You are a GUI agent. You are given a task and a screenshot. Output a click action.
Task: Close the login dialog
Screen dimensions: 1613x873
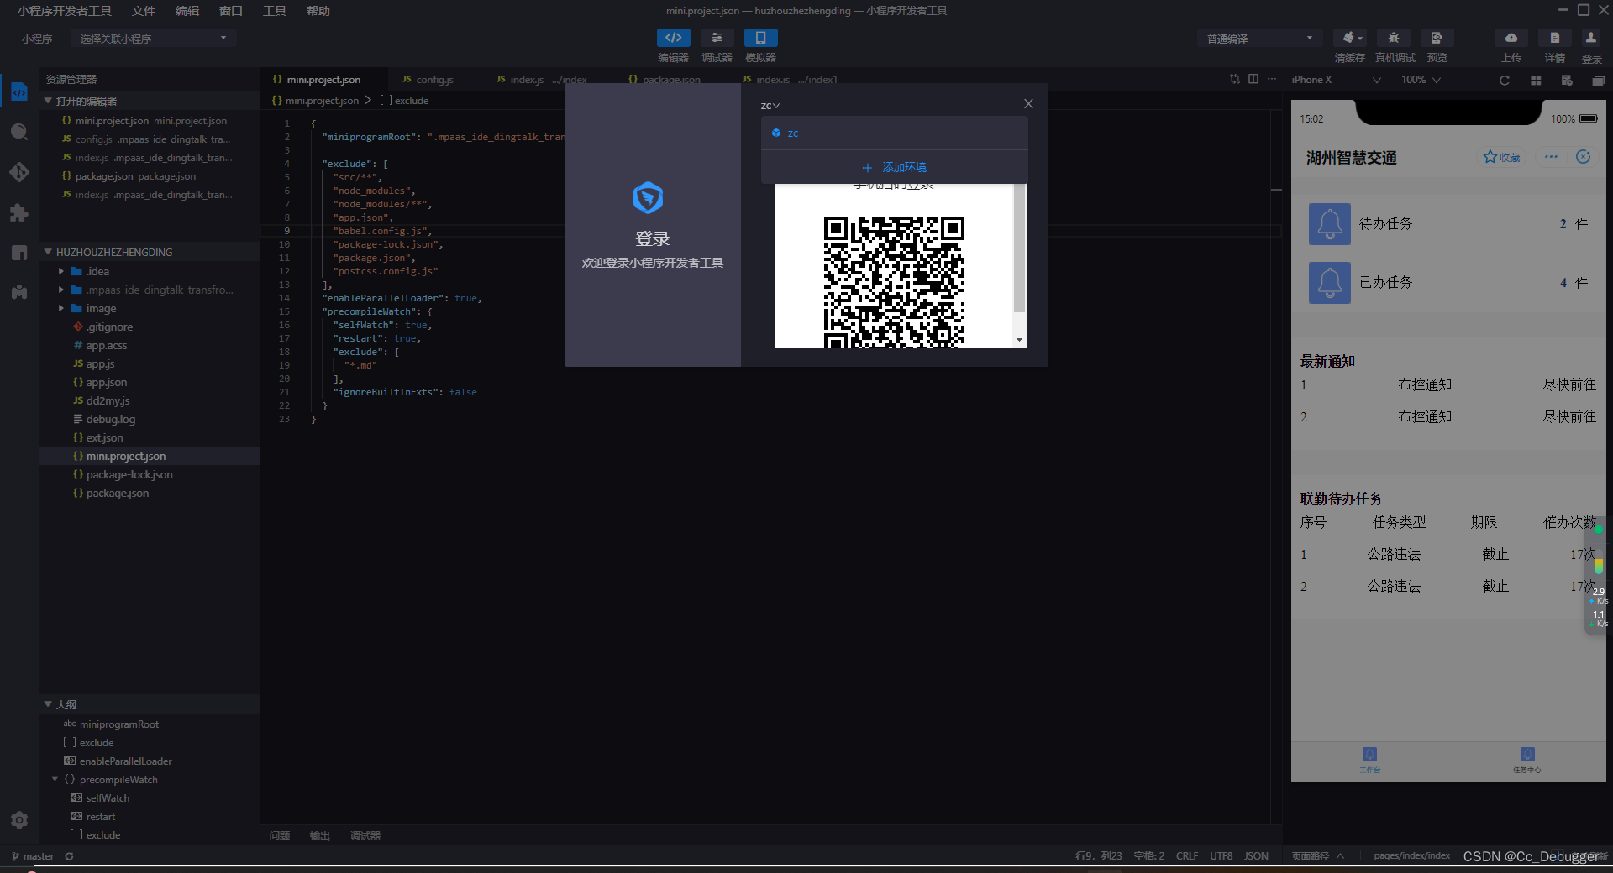pyautogui.click(x=1028, y=104)
